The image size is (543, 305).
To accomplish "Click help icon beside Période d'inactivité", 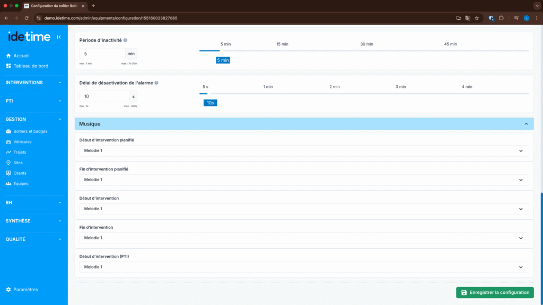I will (x=126, y=40).
